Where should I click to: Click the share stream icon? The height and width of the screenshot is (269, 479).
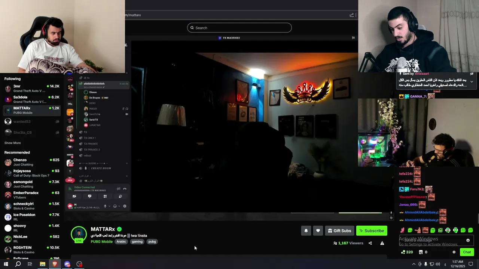point(370,243)
